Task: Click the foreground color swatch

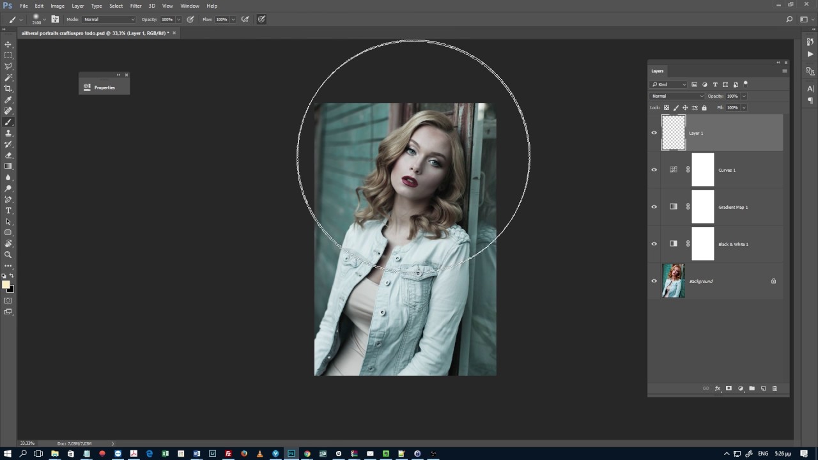Action: [6, 285]
